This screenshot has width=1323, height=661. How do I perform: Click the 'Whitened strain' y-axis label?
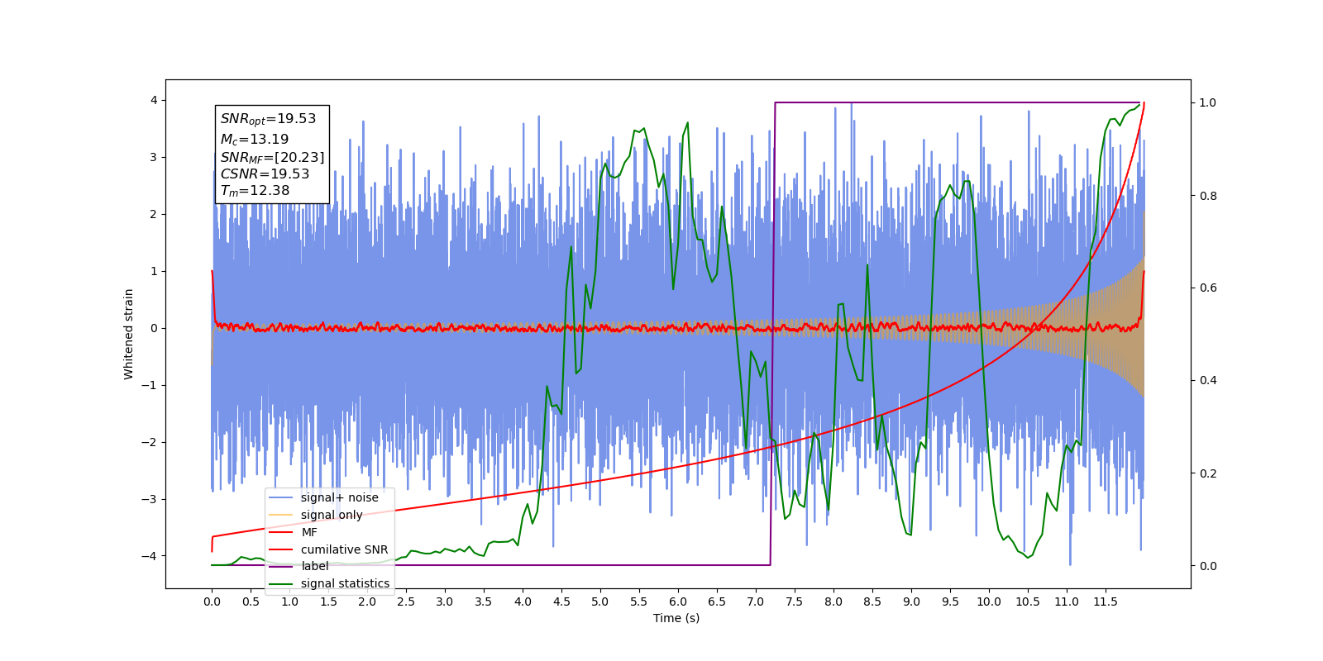click(x=128, y=334)
